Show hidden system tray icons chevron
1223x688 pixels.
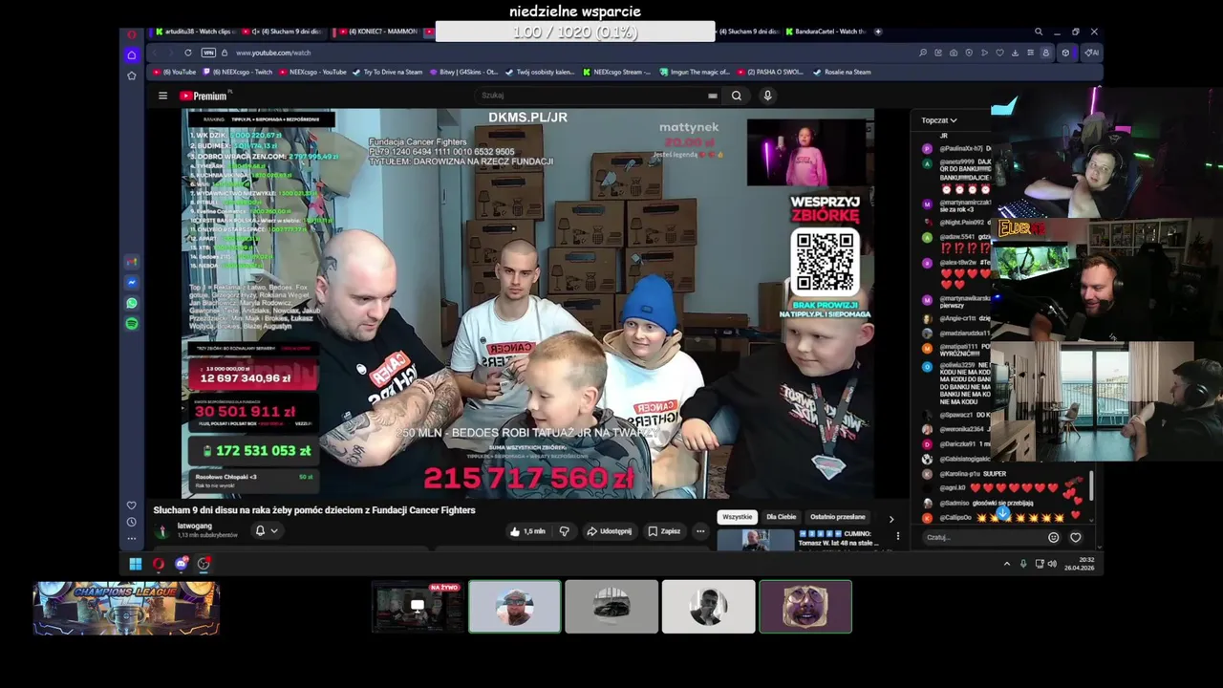click(1006, 564)
